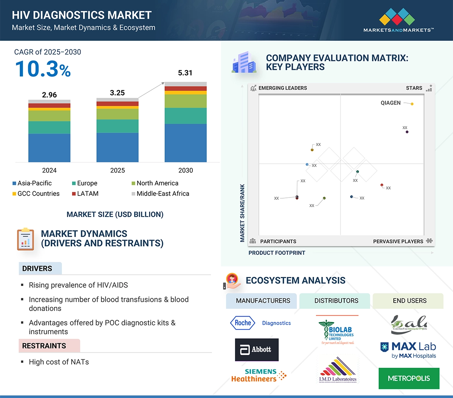This screenshot has width=453, height=398.
Task: Click the Ecosystem Analysis hand icon
Action: (232, 280)
